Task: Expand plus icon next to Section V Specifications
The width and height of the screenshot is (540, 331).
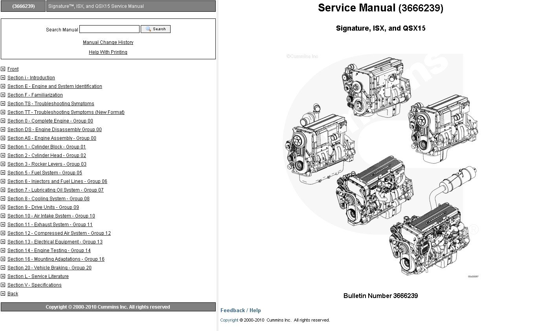Action: click(3, 285)
